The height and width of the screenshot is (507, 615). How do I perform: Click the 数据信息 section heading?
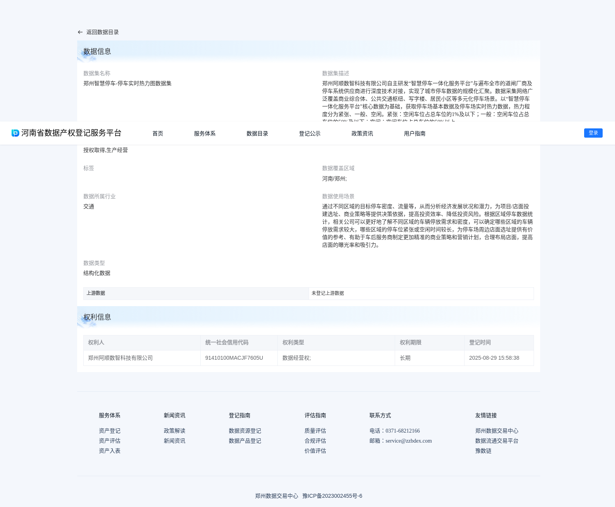[97, 52]
